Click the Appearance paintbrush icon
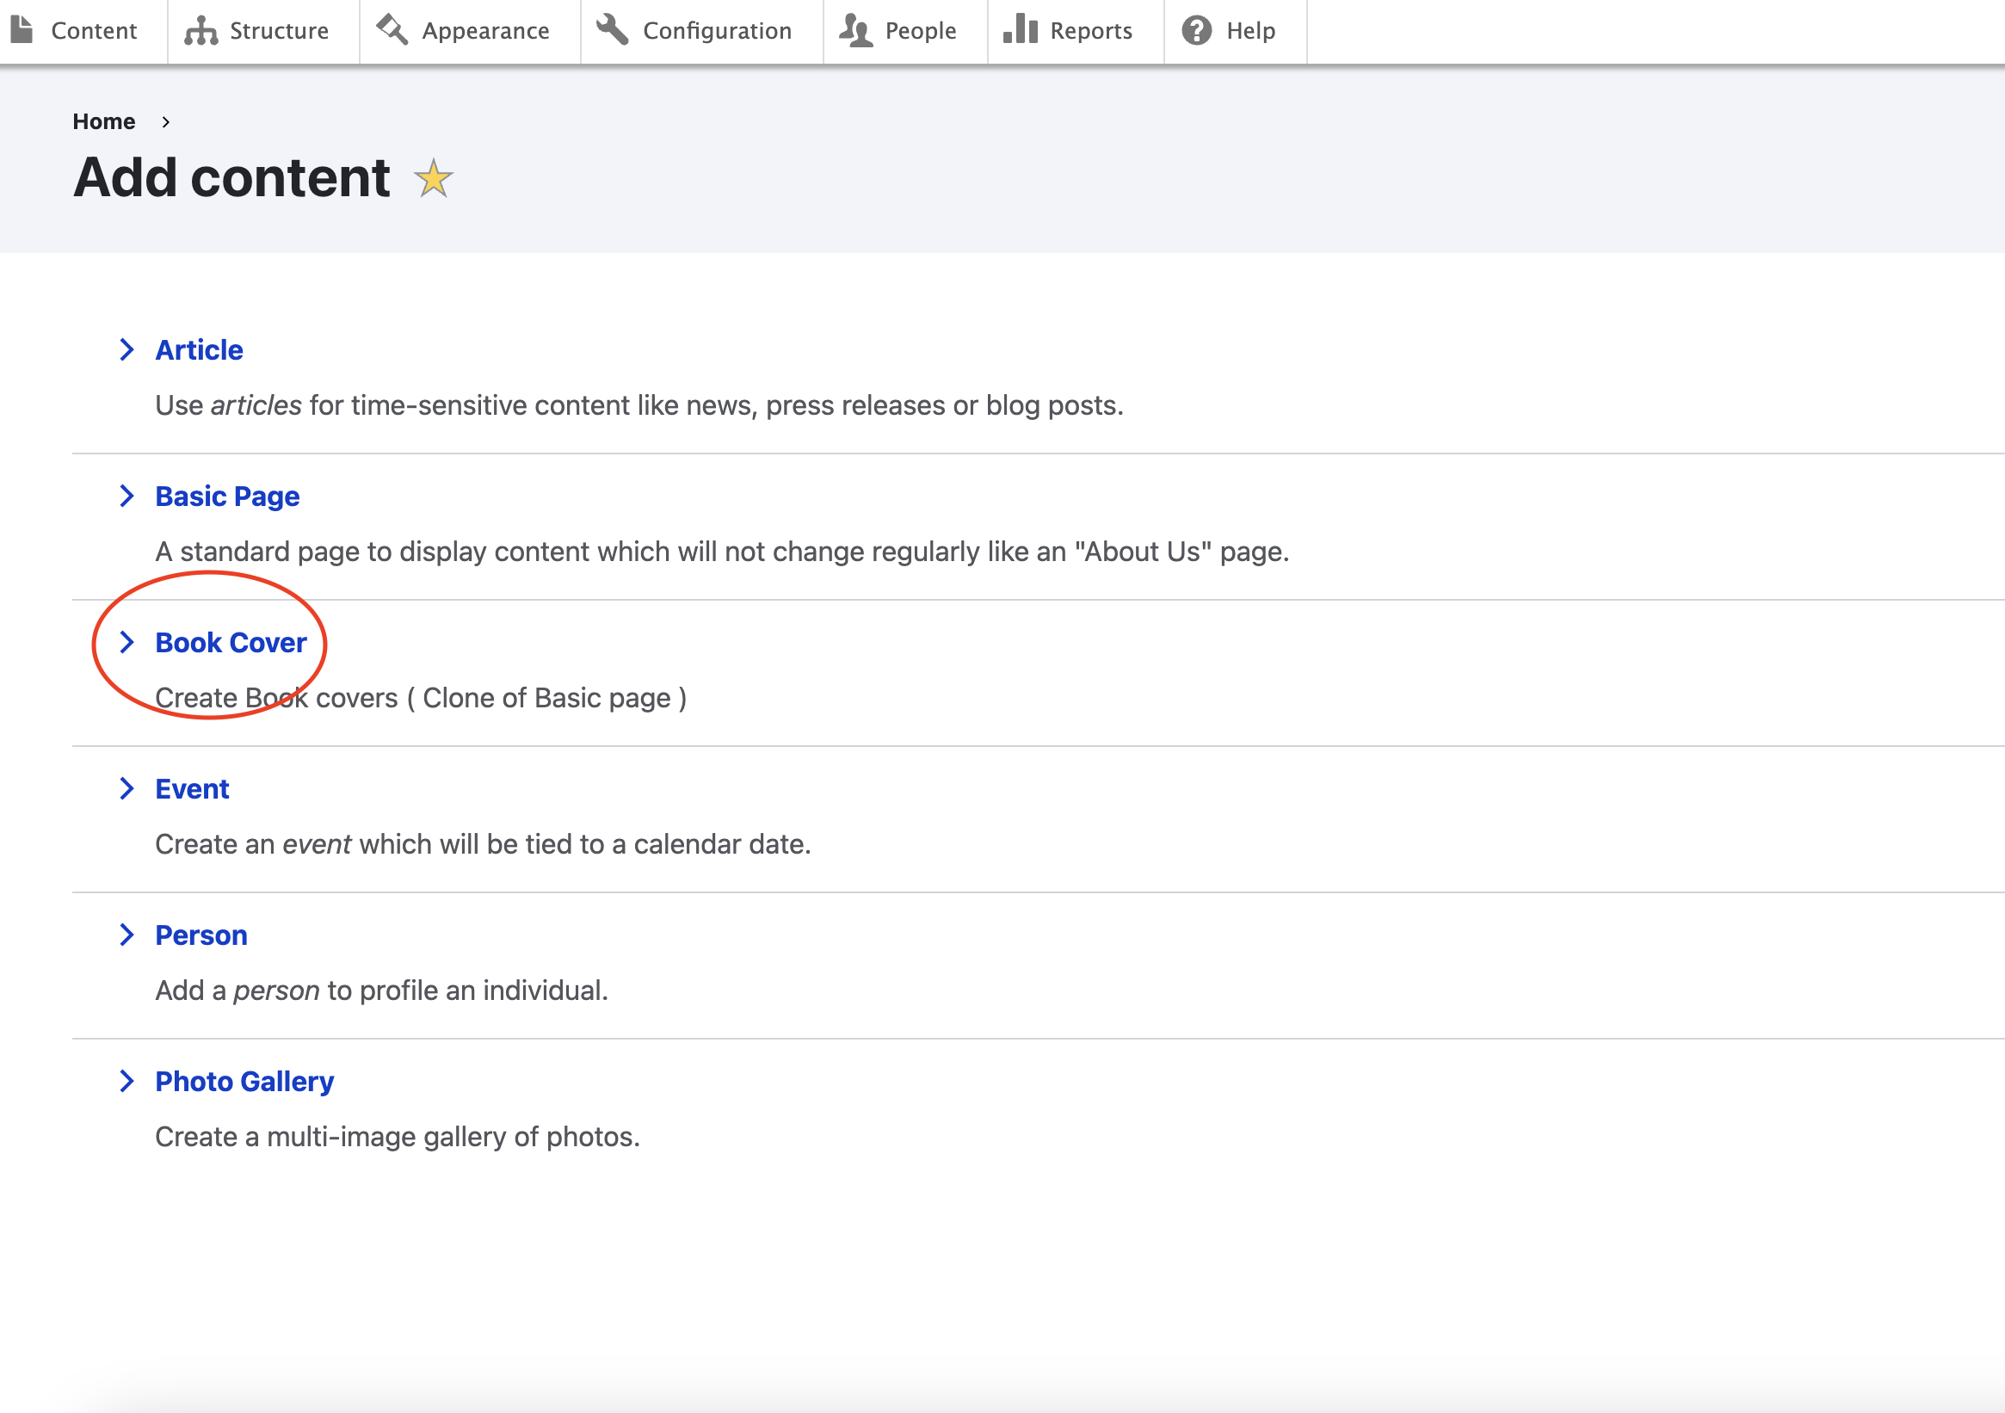The height and width of the screenshot is (1413, 2005). (x=392, y=30)
